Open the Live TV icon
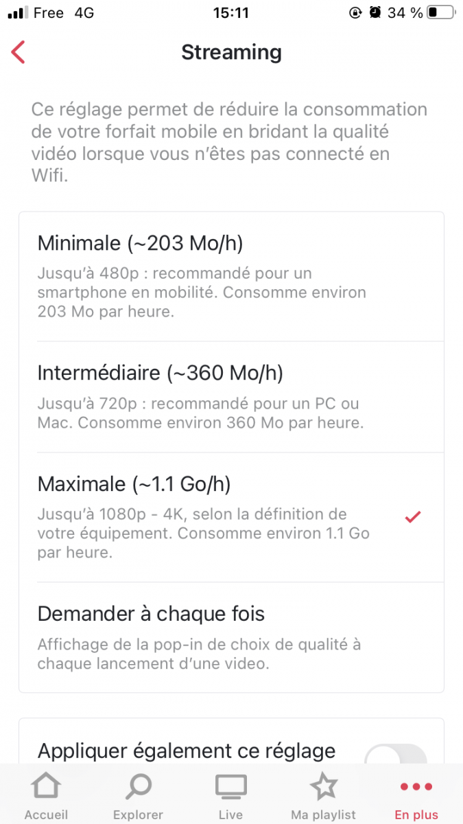Image resolution: width=463 pixels, height=824 pixels. tap(230, 787)
